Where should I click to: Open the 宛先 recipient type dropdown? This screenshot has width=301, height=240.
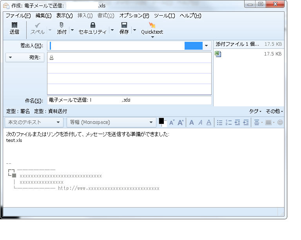26,57
